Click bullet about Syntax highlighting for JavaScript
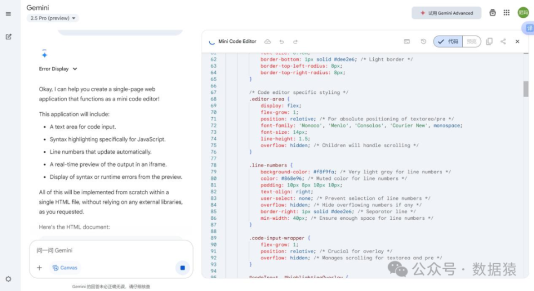Screen dimensions: 534x291 [x=107, y=139]
